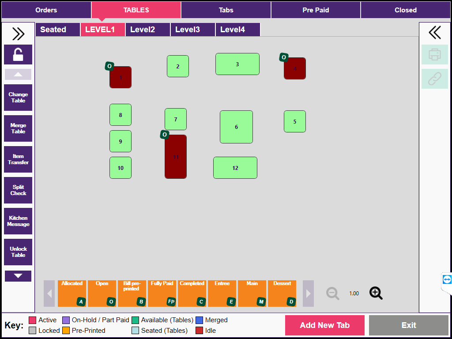The height and width of the screenshot is (339, 452).
Task: Click Add New Tab button
Action: (x=325, y=325)
